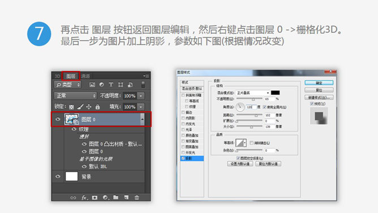Click 新建样式 button
This screenshot has width=378, height=213.
pyautogui.click(x=319, y=97)
